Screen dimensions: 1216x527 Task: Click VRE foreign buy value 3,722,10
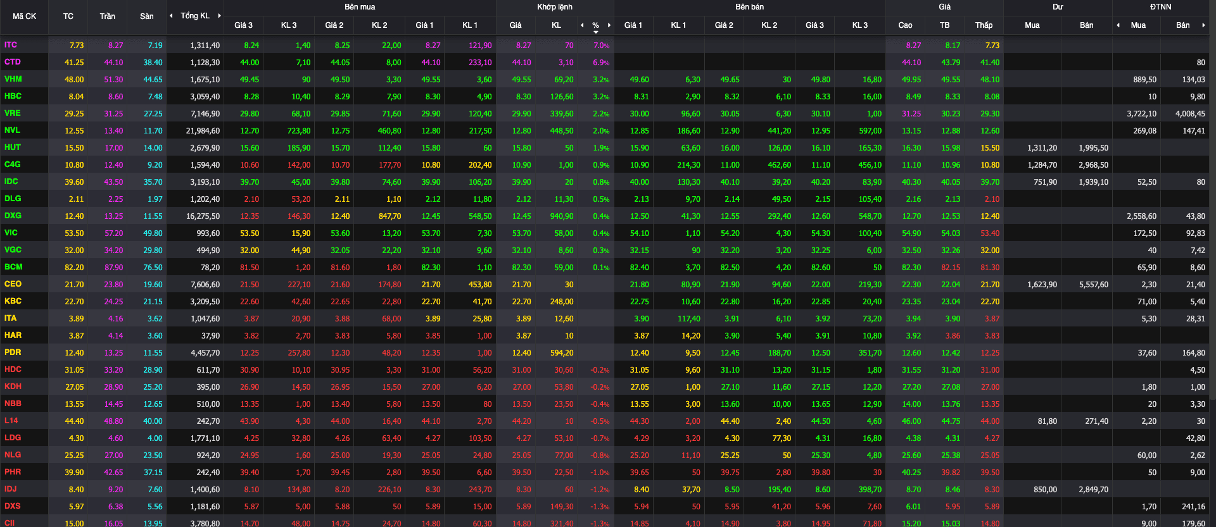tap(1141, 114)
